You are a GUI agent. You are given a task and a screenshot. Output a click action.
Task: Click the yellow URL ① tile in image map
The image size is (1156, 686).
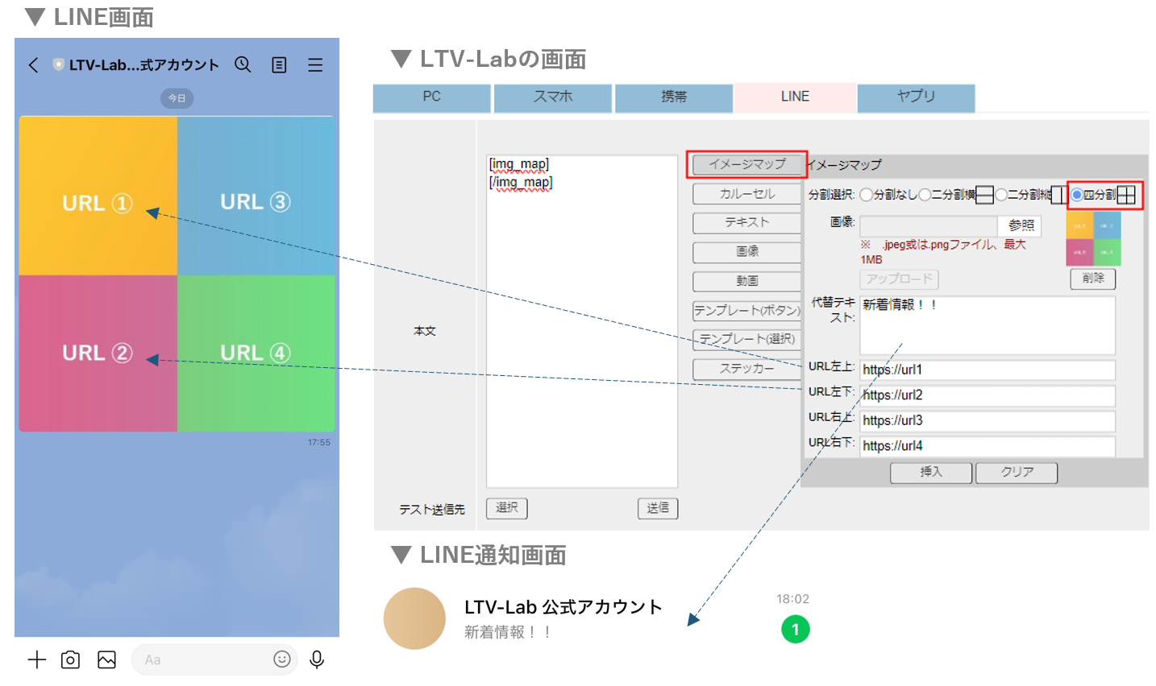pos(98,196)
